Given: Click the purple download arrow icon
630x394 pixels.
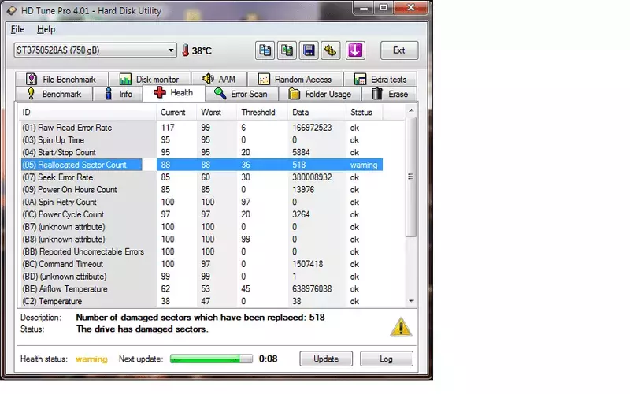Looking at the screenshot, I should click(355, 50).
